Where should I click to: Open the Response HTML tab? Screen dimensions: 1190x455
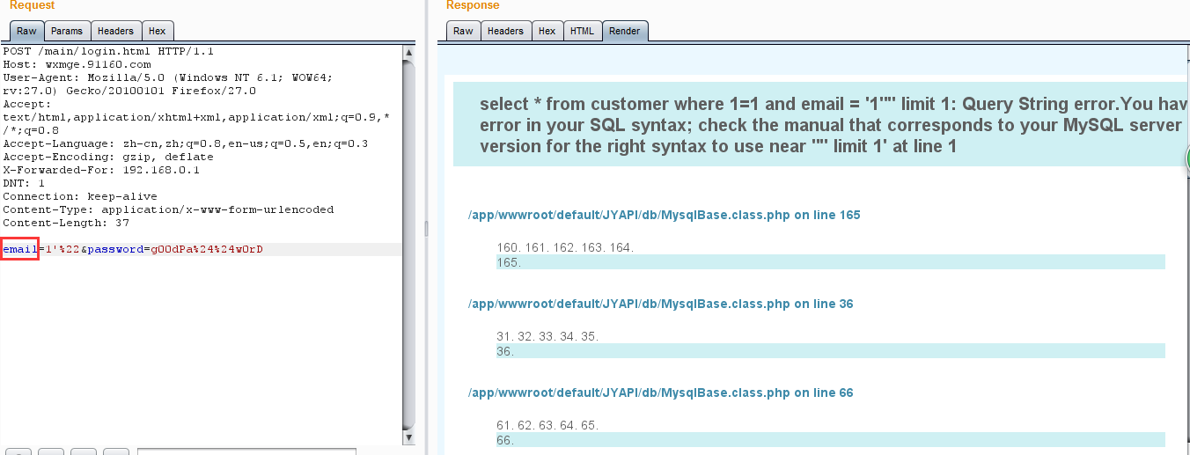[582, 31]
